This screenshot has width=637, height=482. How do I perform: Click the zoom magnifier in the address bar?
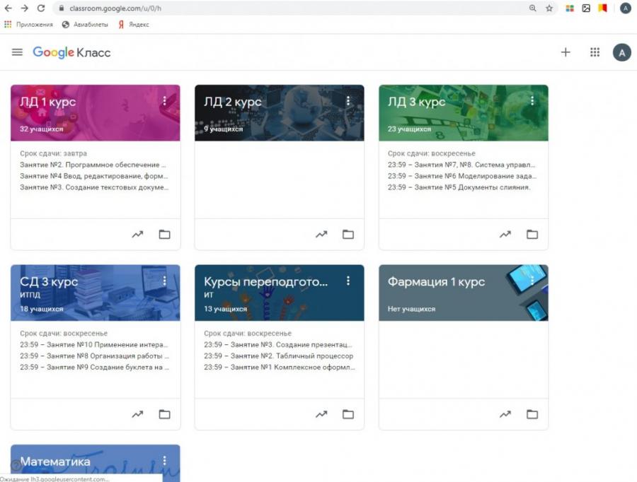point(532,8)
